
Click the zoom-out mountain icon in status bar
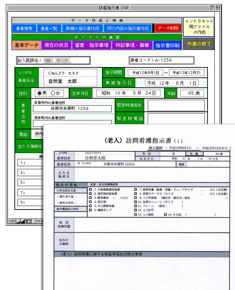point(18,221)
